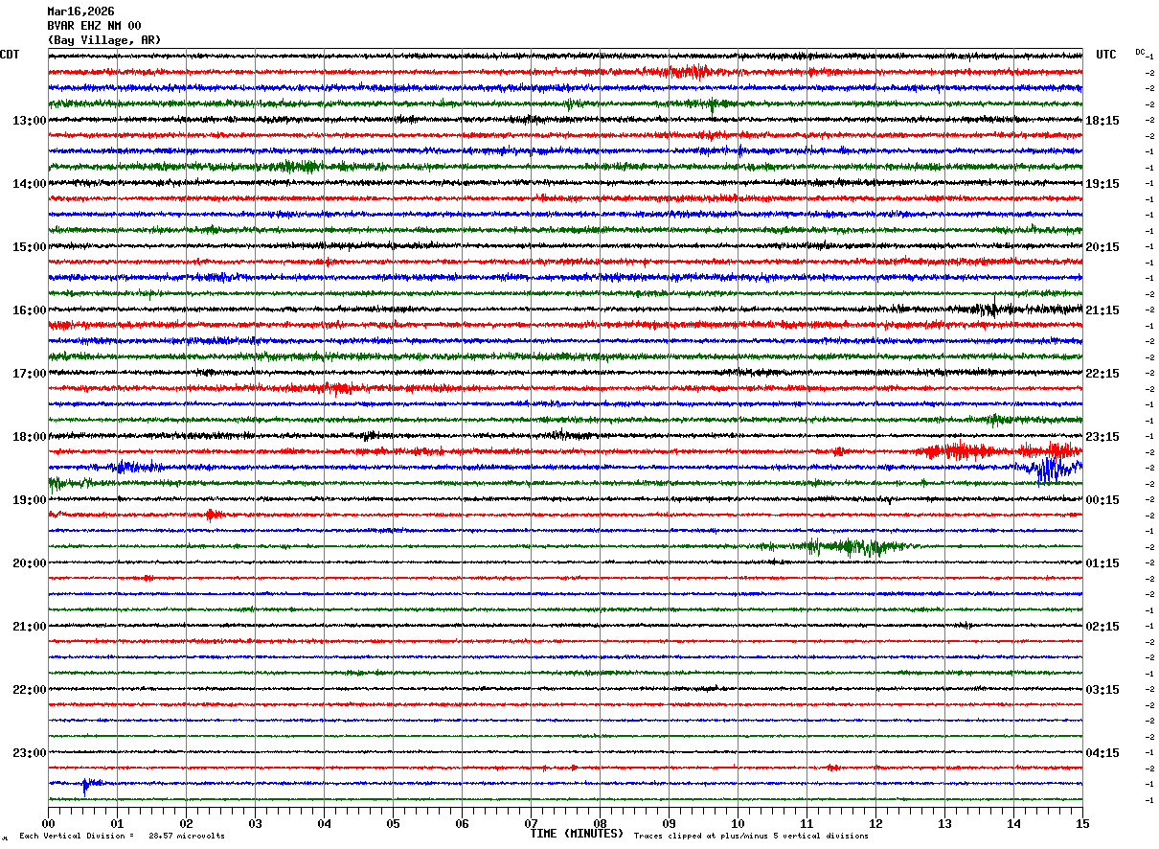This screenshot has width=1159, height=849.
Task: Click the 17:00 CDT time label
Action: coord(29,374)
